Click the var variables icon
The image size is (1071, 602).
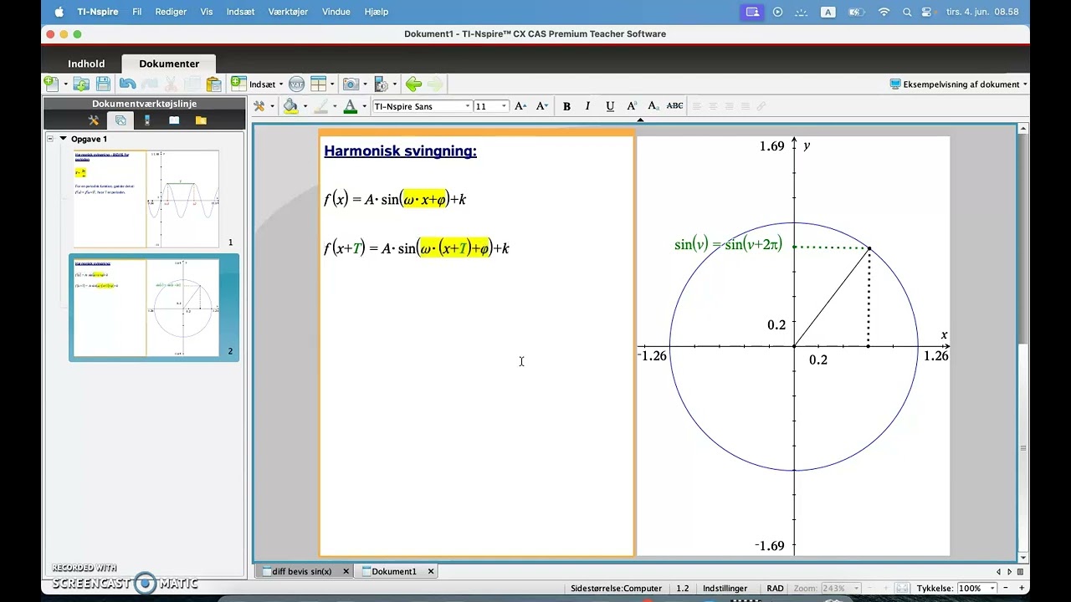296,84
